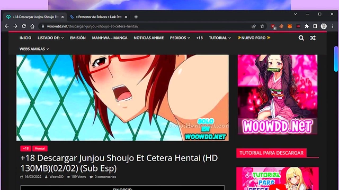Open the orange cookie extension icon
Screen dimensions: 339x190
[281, 26]
